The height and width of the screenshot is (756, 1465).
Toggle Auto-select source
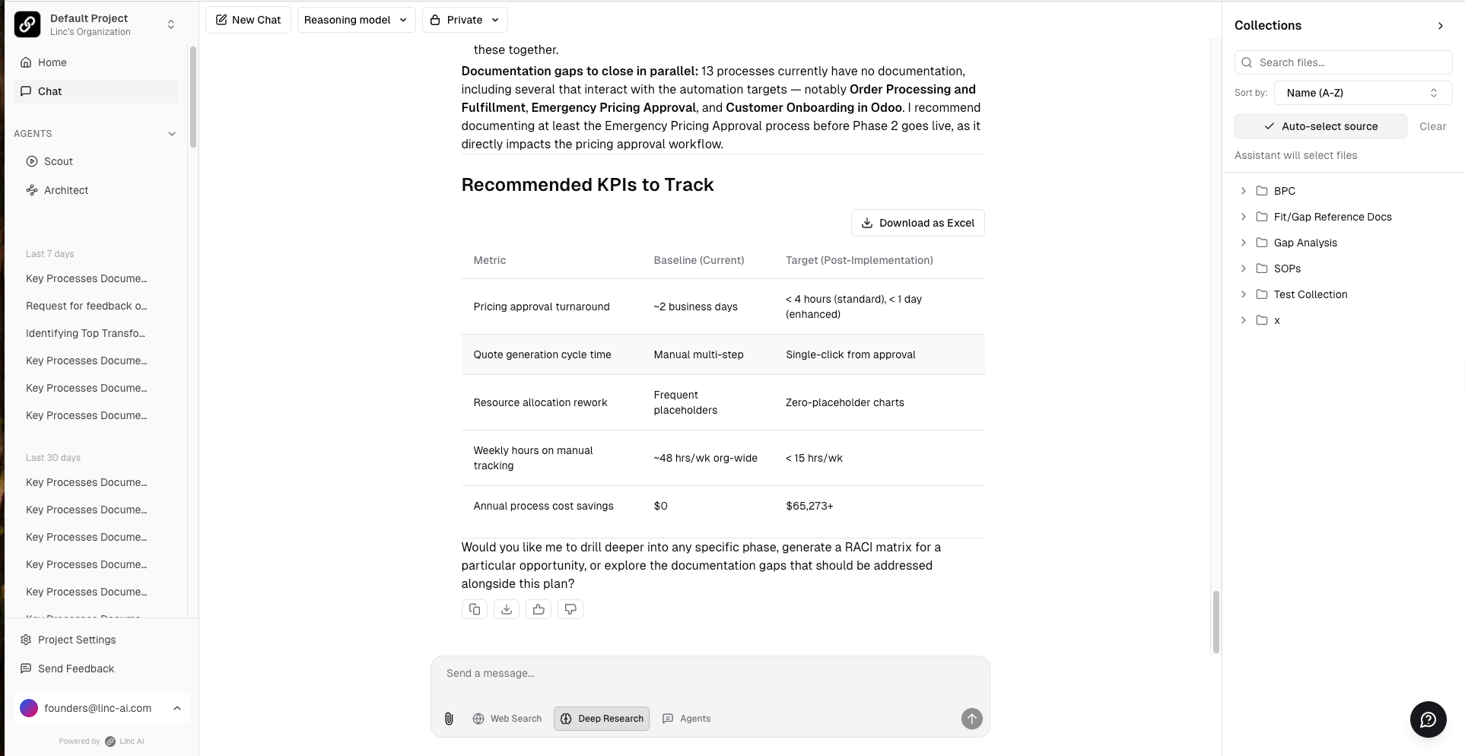point(1320,126)
